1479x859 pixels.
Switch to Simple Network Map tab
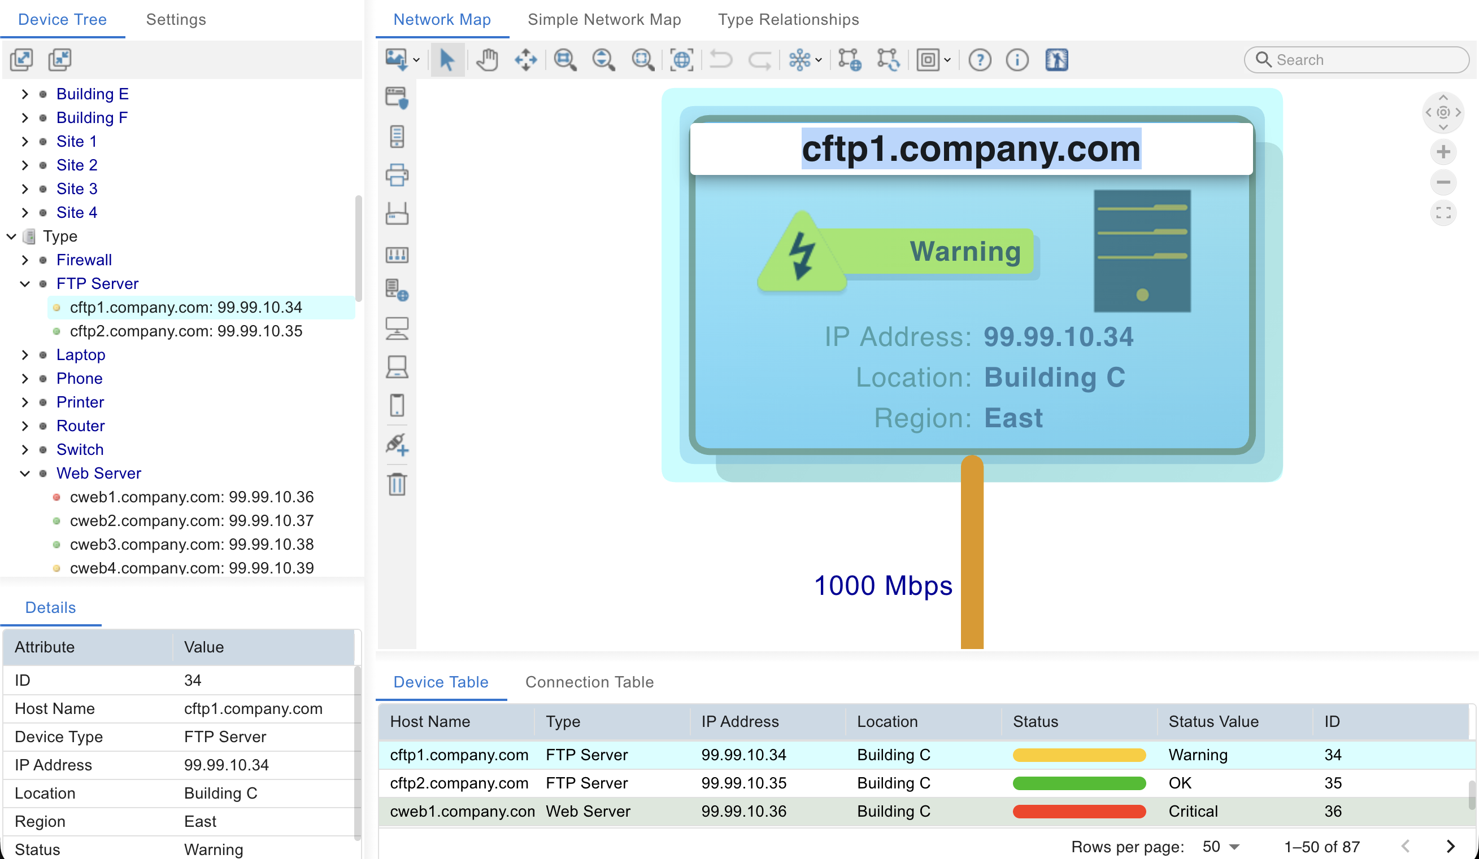[x=604, y=19]
